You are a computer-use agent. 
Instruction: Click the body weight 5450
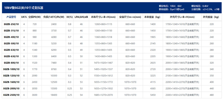click(153, 95)
